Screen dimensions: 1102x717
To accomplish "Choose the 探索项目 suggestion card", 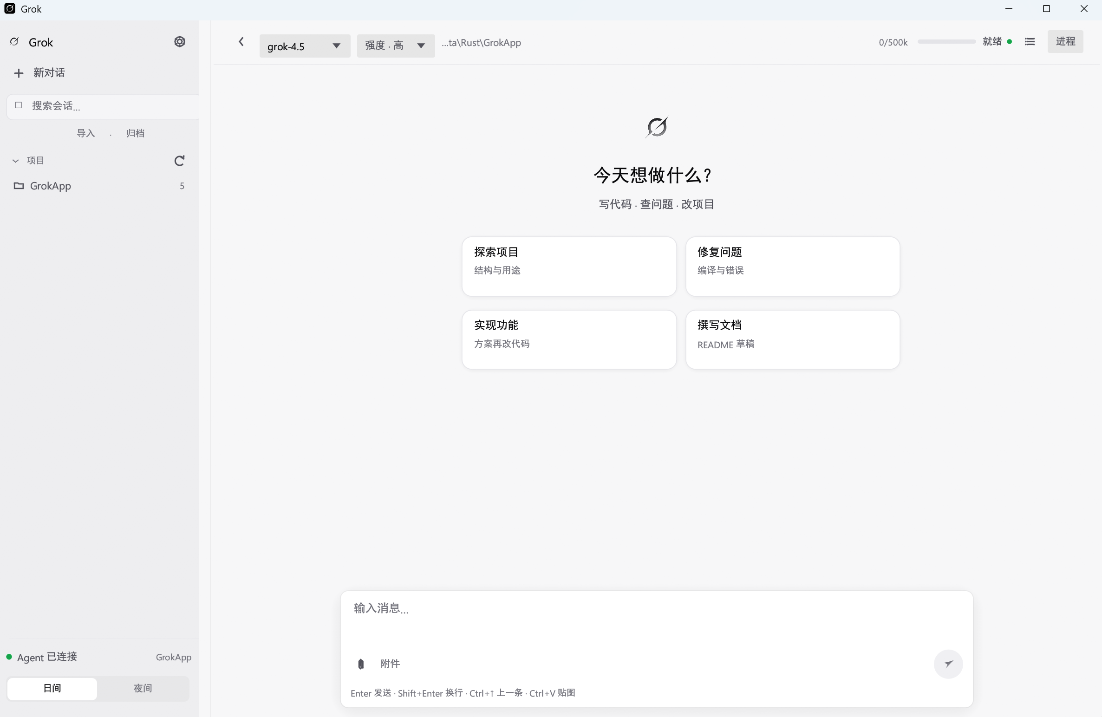I will [569, 267].
